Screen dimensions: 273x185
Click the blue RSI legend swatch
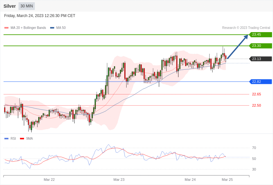[x=6, y=138]
